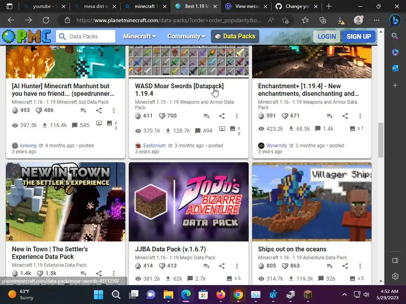
Task: Expand the Minecraft dropdown menu
Action: pos(140,36)
